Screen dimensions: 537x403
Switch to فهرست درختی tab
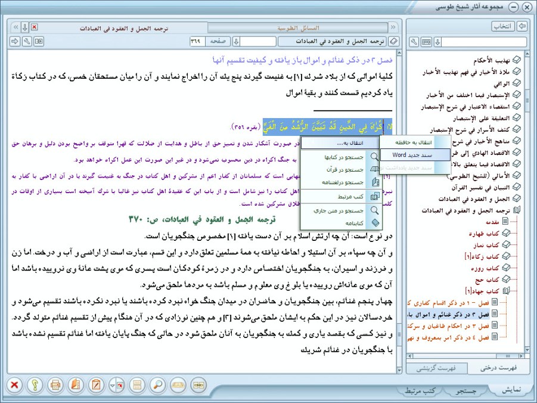tap(498, 368)
